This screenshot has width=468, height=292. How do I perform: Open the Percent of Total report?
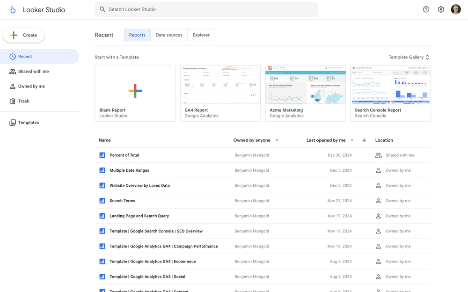pos(124,155)
